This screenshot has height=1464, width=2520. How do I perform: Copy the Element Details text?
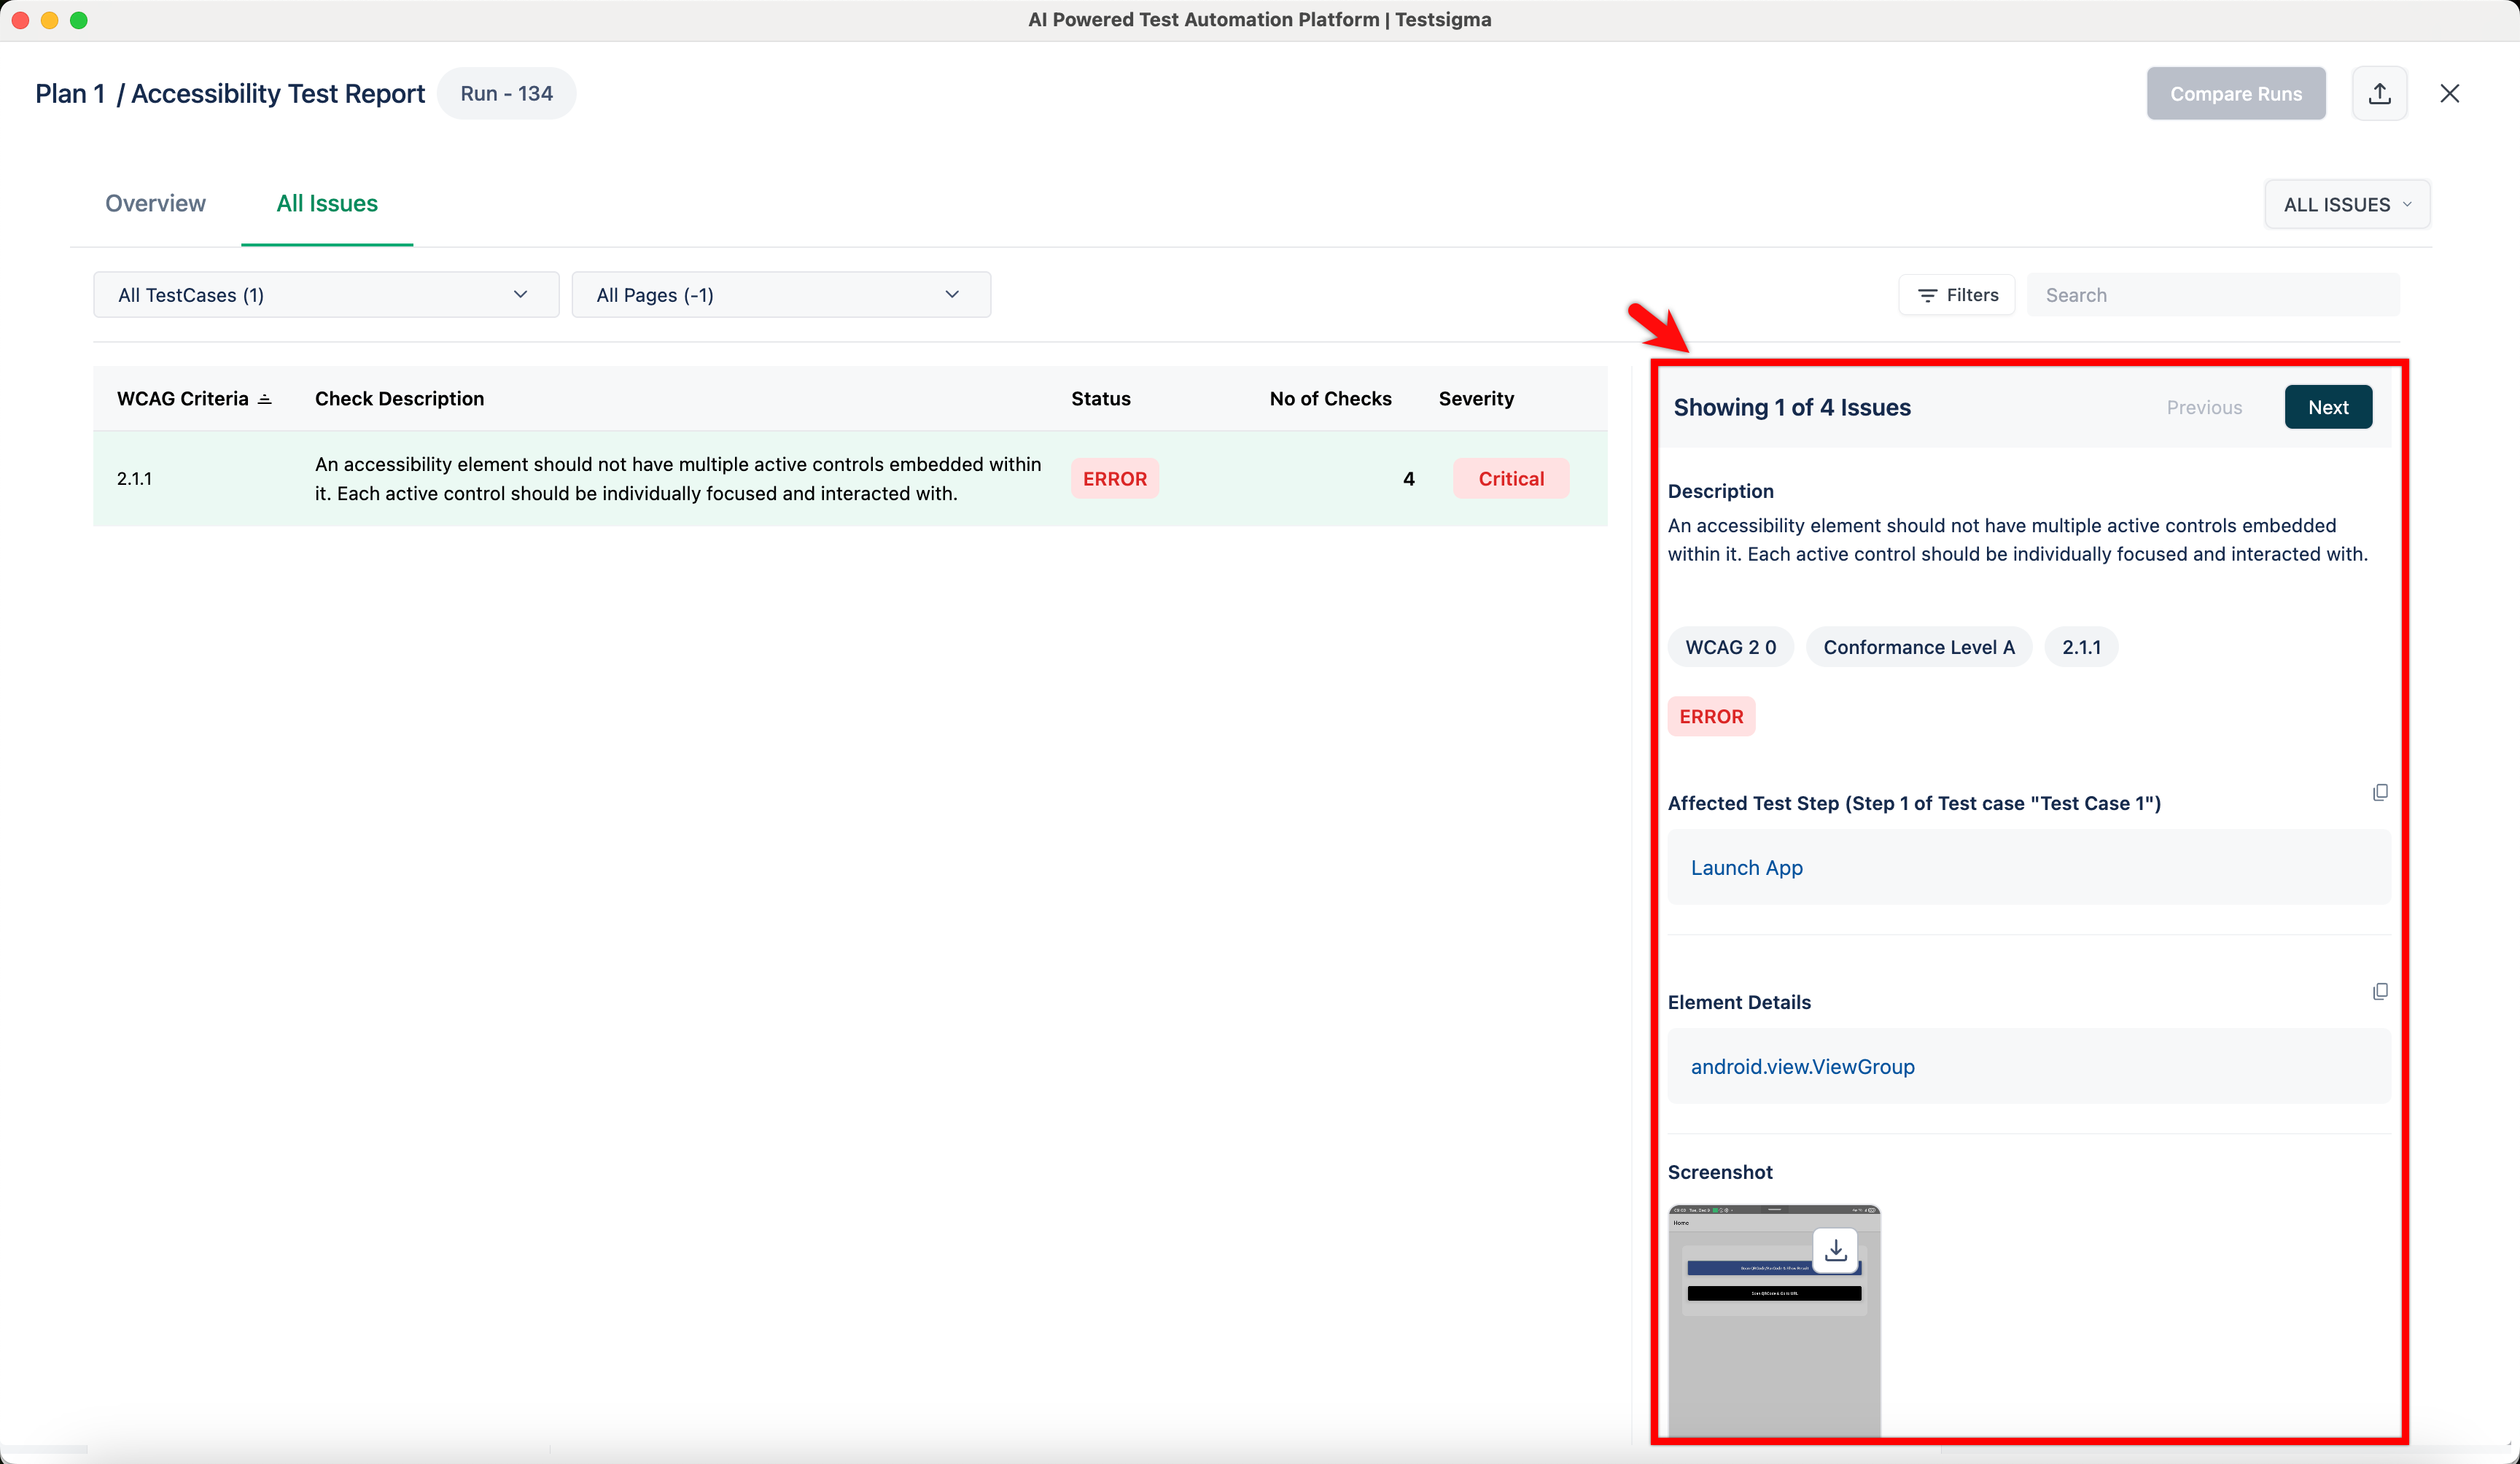pos(2380,991)
